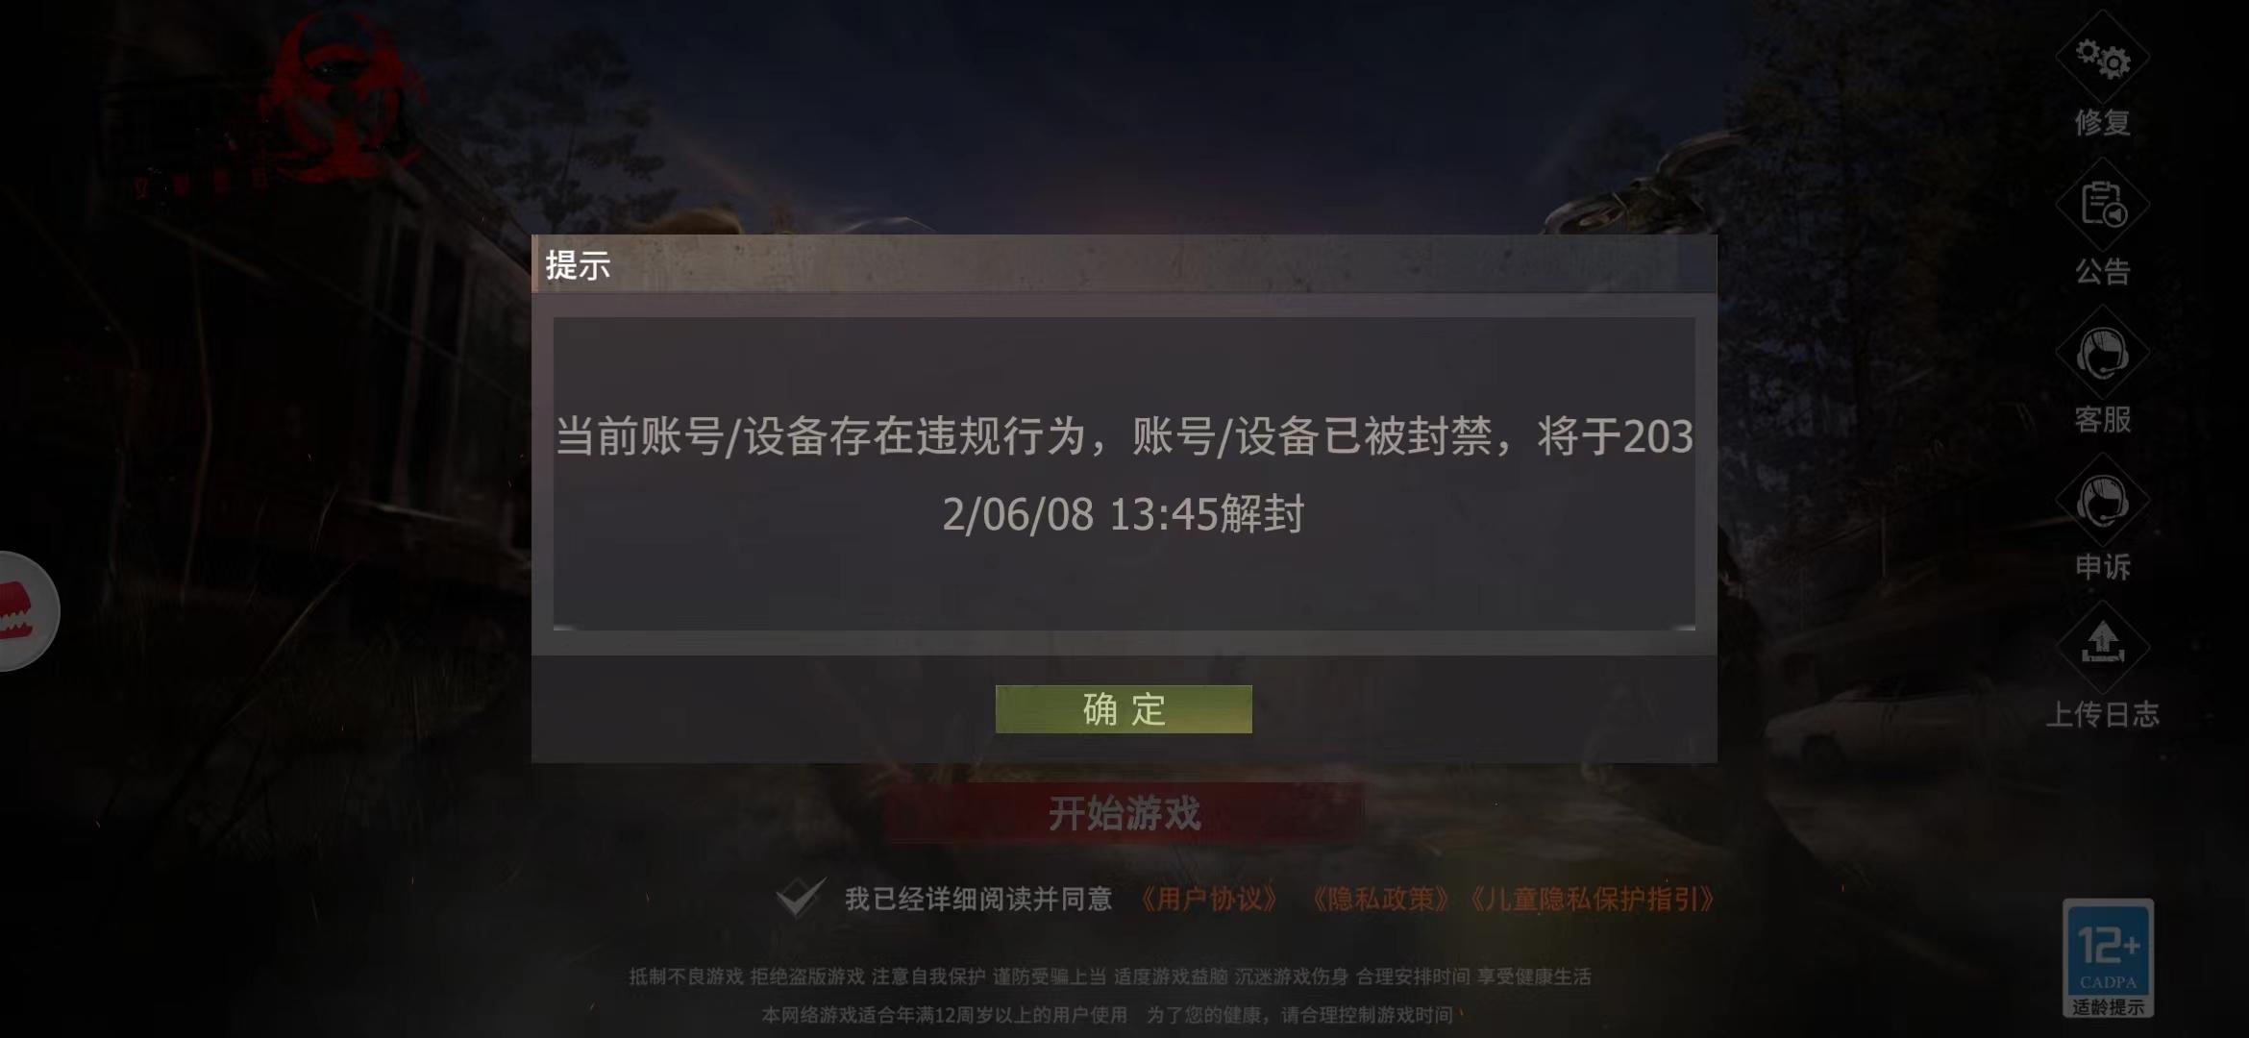2249x1038 pixels.
Task: Confirm the ban notice with 确定
Action: [1124, 709]
